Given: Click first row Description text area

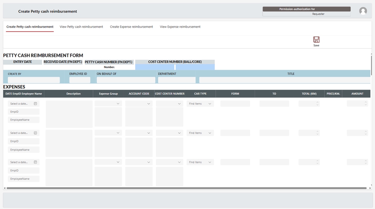Looking at the screenshot, I should coord(69,114).
